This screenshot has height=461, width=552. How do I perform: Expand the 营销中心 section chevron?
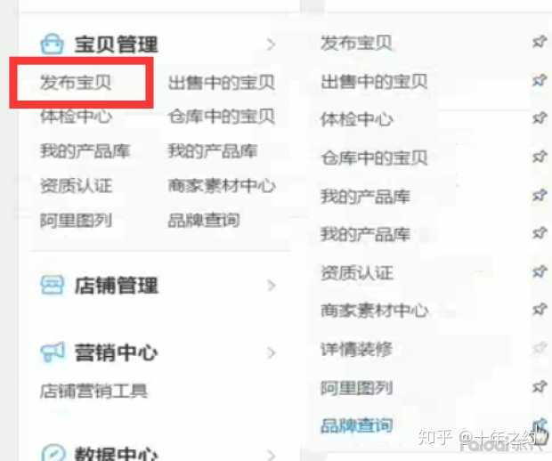coord(271,352)
